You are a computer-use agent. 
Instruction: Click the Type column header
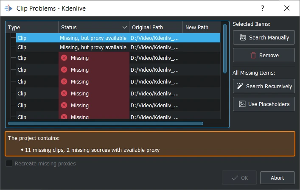tap(32, 27)
